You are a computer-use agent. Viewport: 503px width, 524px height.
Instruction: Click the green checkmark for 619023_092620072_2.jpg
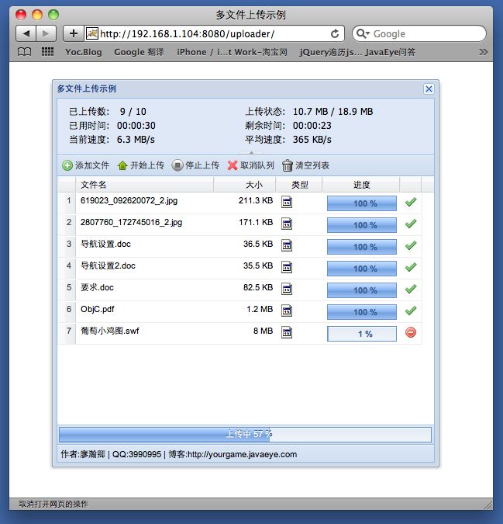411,202
